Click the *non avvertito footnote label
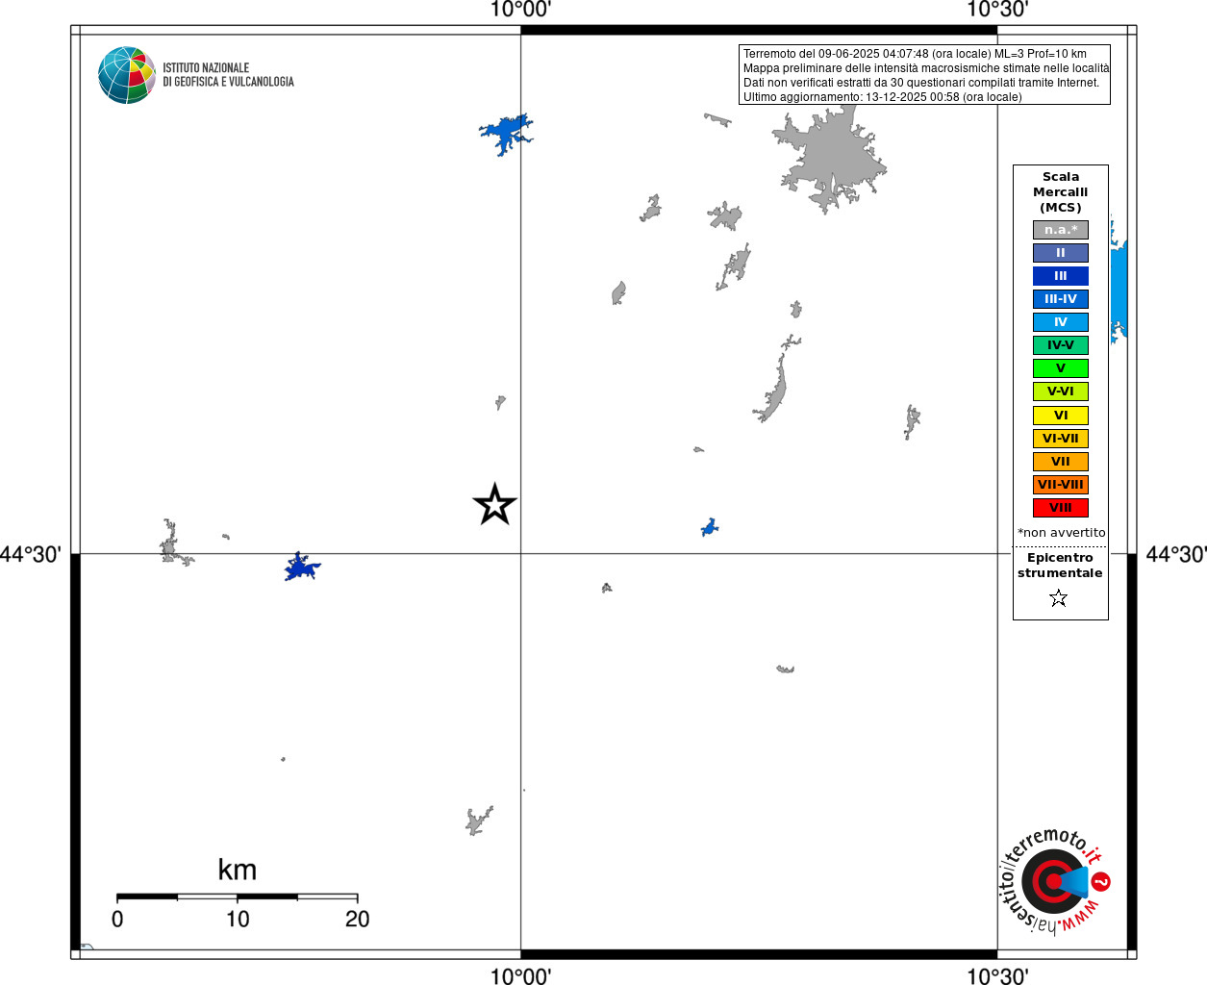This screenshot has height=985, width=1207. [1062, 533]
